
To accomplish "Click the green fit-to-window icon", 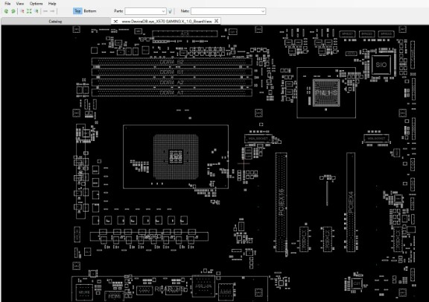I will tap(29, 11).
